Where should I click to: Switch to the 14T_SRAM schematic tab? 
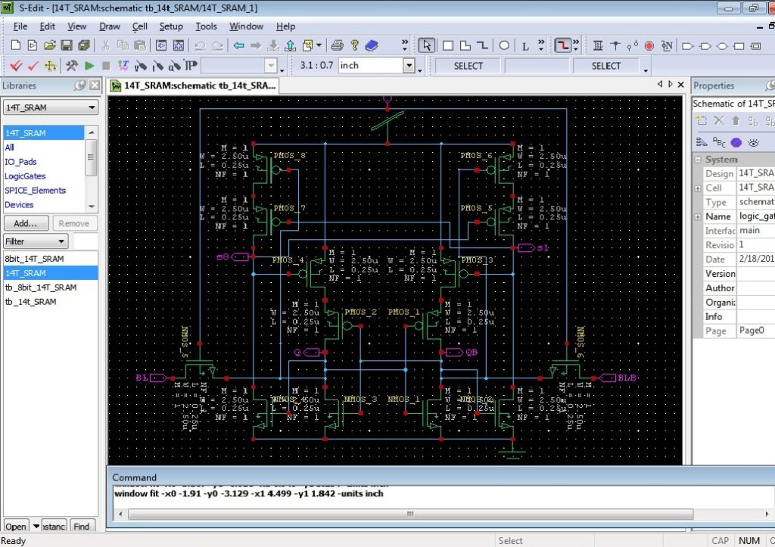pyautogui.click(x=194, y=85)
